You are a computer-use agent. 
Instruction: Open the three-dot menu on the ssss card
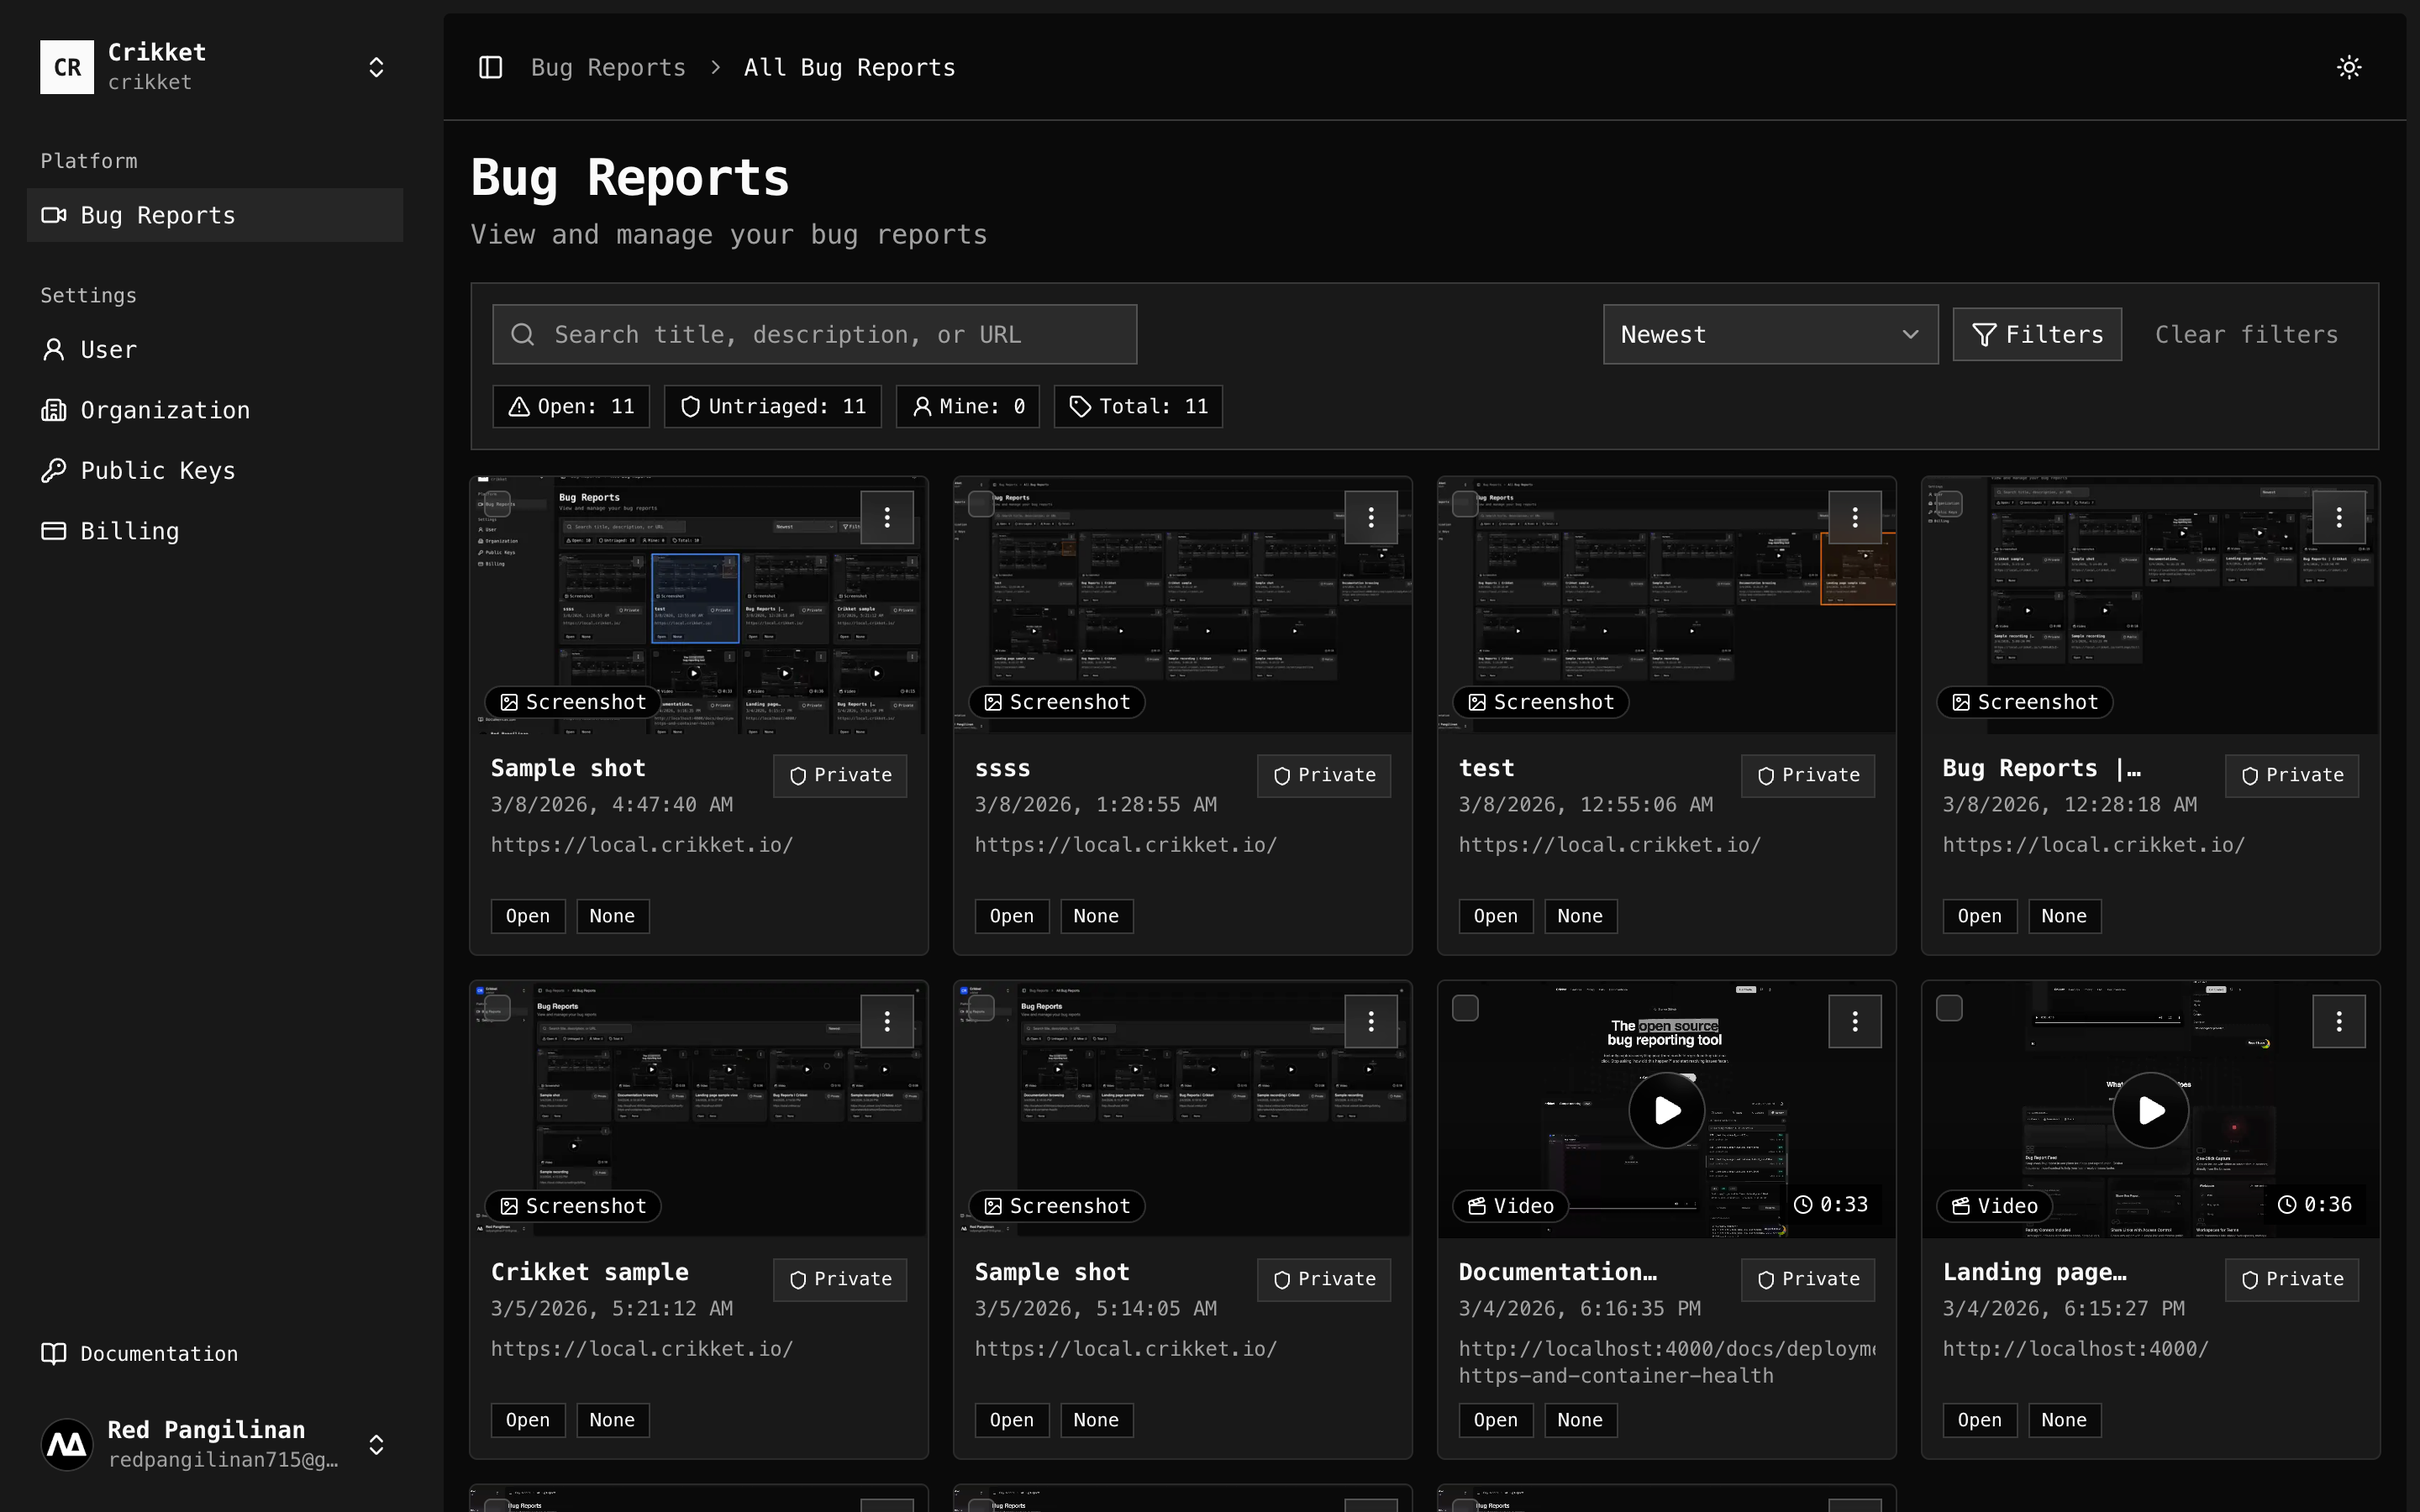click(1371, 517)
